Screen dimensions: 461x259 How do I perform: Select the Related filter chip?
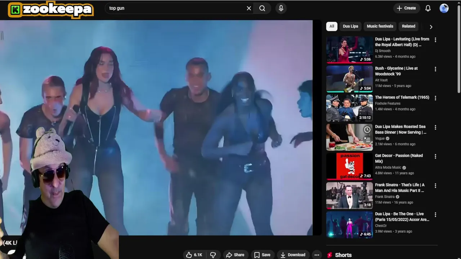pos(408,26)
